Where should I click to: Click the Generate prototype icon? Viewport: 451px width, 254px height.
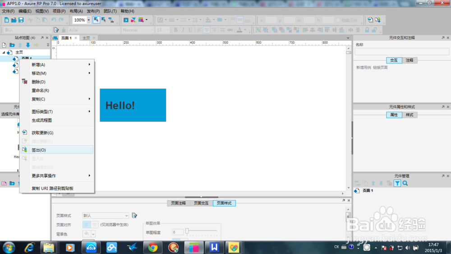click(x=141, y=20)
